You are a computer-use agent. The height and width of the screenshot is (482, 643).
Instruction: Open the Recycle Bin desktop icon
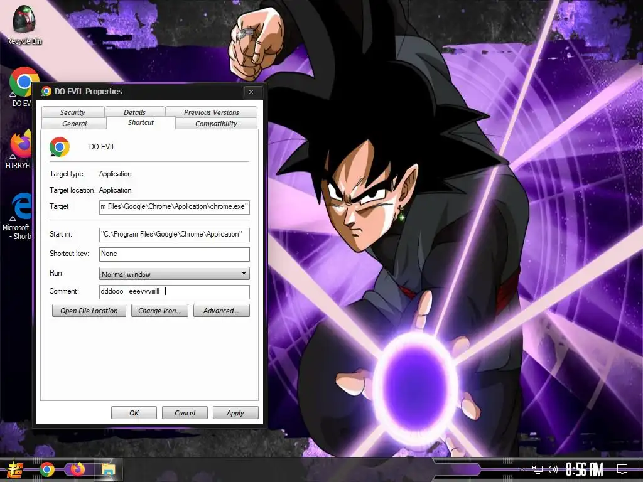click(x=24, y=24)
